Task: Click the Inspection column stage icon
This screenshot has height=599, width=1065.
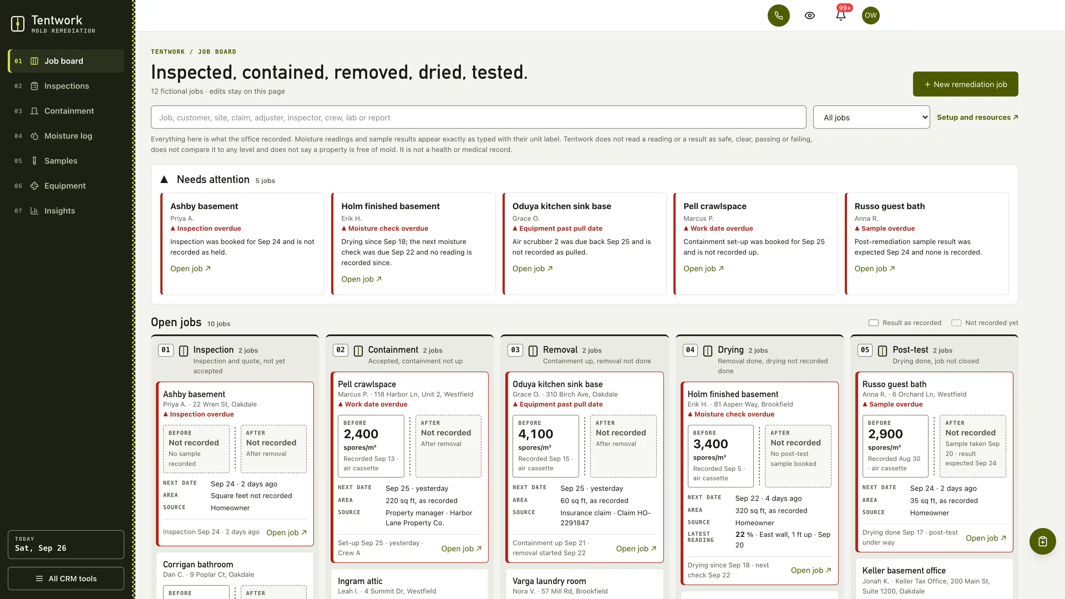Action: 184,351
